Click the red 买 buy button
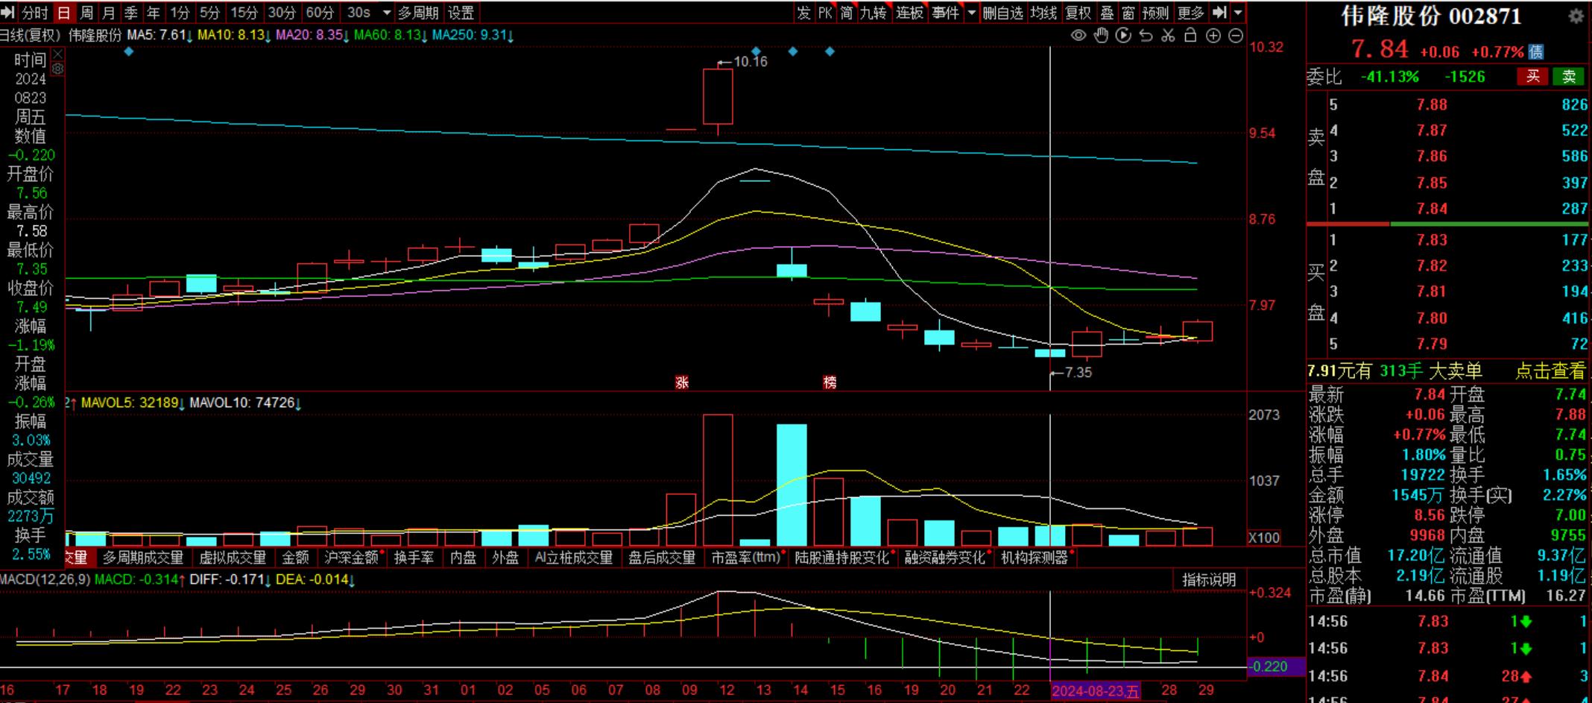1592x703 pixels. point(1533,76)
